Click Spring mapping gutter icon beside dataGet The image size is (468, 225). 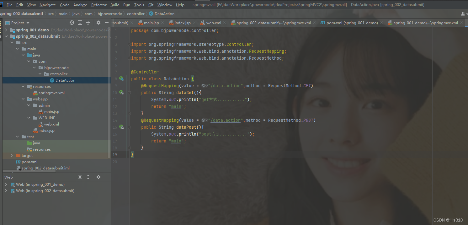[x=122, y=92]
